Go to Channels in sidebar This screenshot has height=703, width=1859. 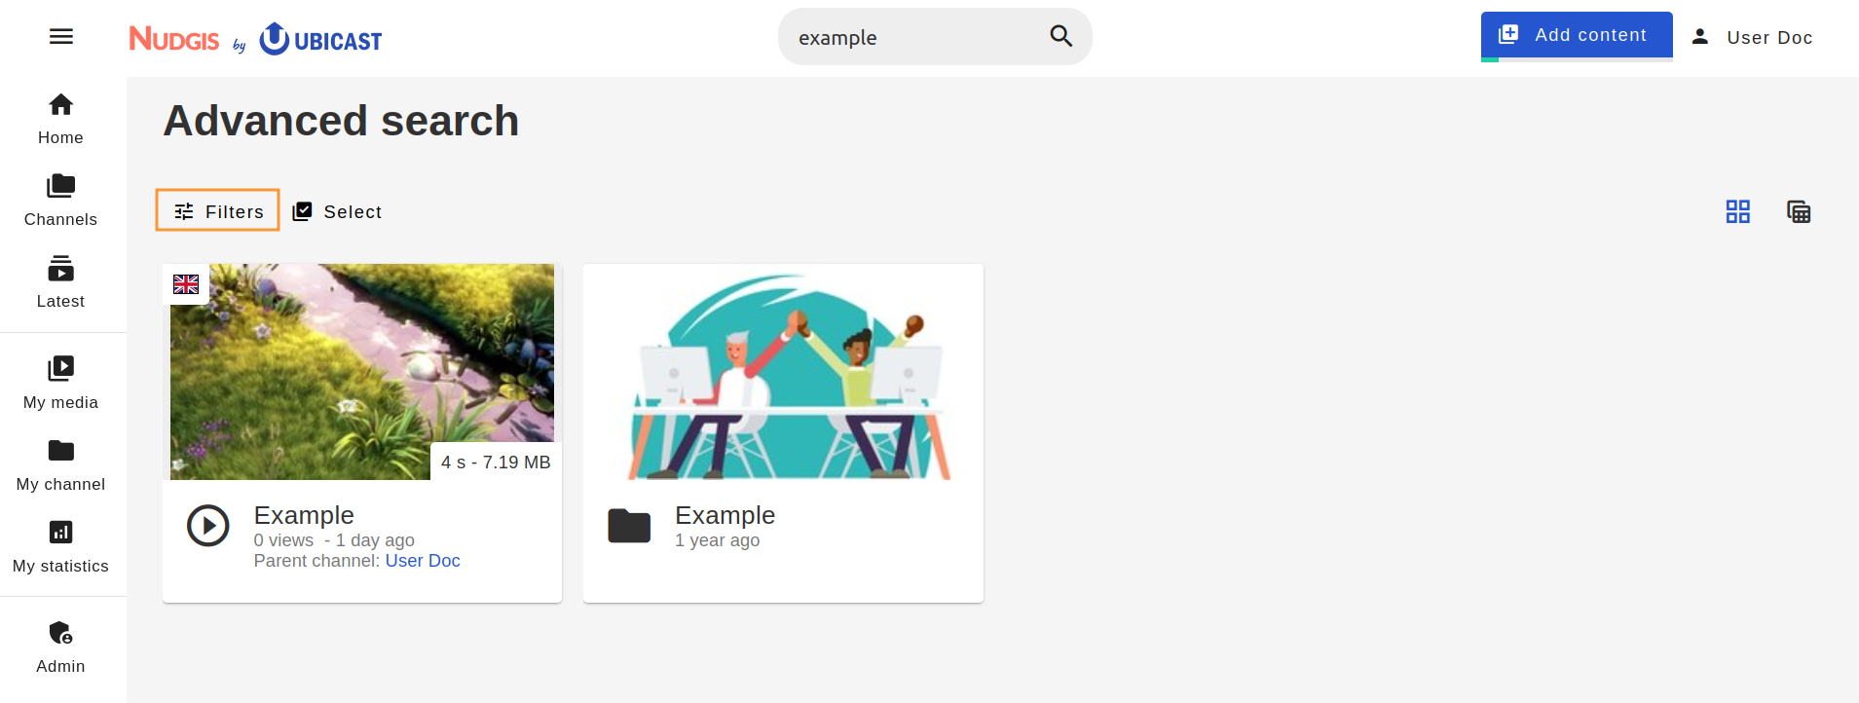pyautogui.click(x=61, y=201)
